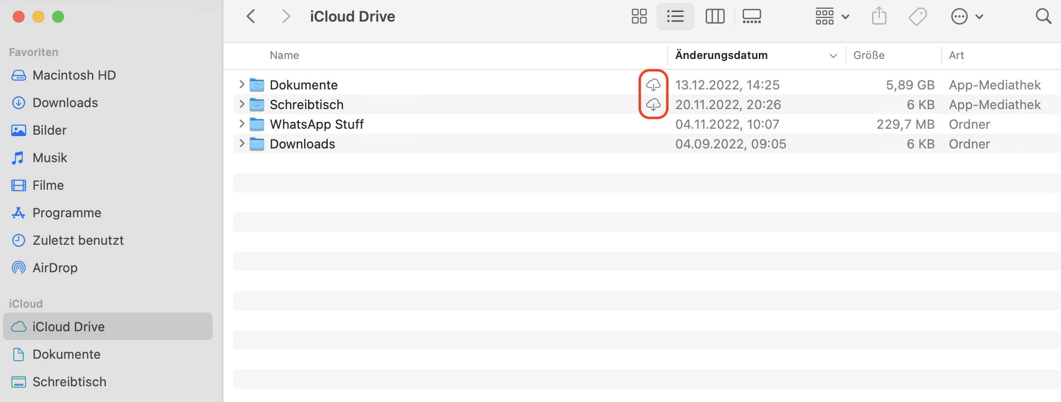Open AirDrop in the sidebar
1061x402 pixels.
pos(55,268)
